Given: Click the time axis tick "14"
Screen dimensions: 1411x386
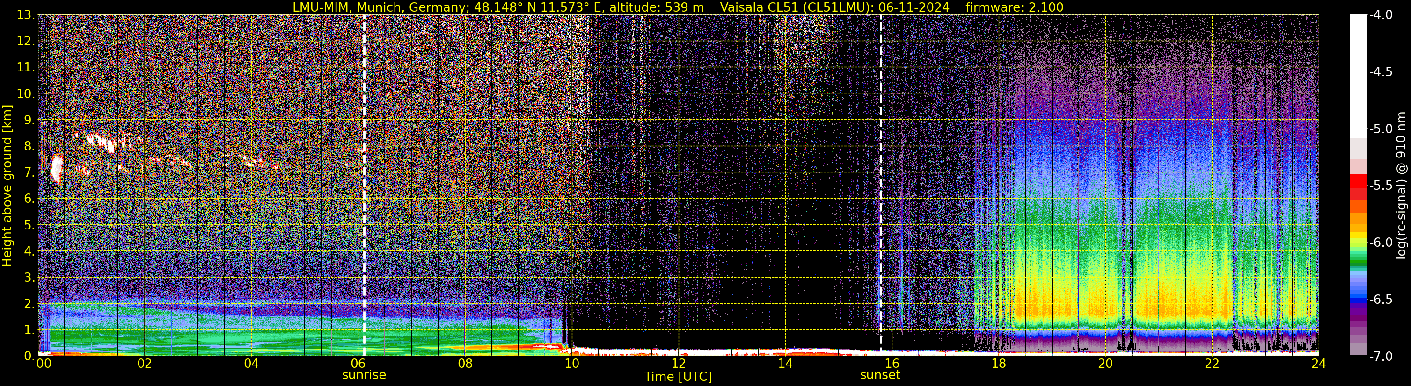Looking at the screenshot, I should pos(785,363).
